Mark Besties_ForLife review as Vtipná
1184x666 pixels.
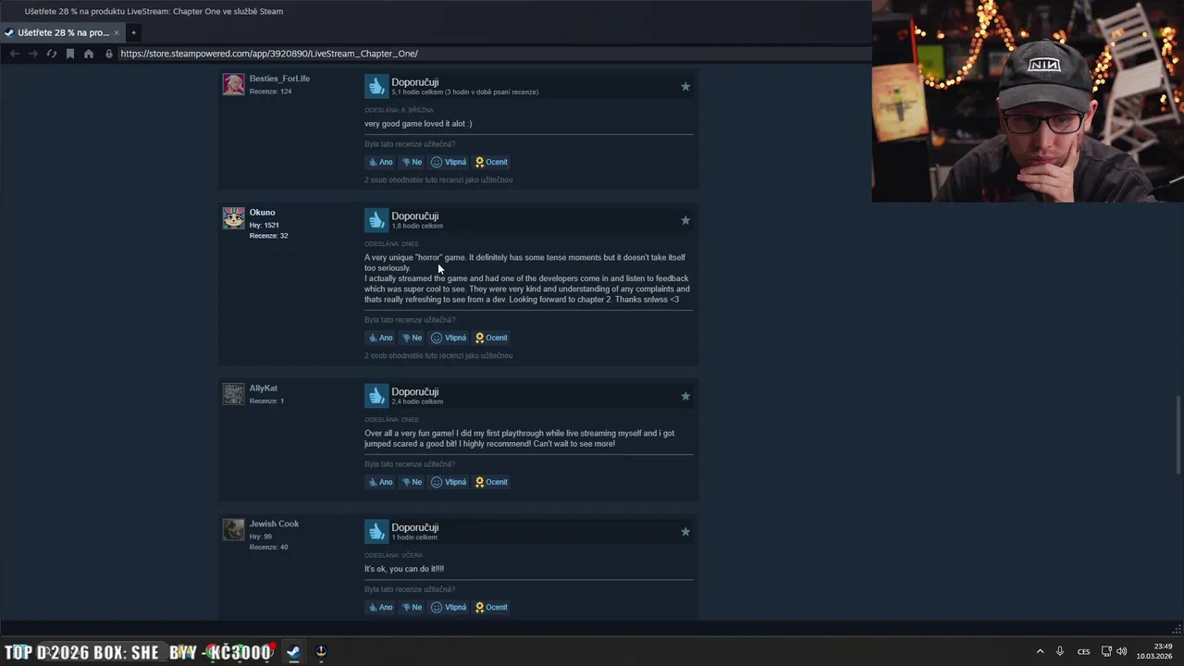click(x=449, y=162)
